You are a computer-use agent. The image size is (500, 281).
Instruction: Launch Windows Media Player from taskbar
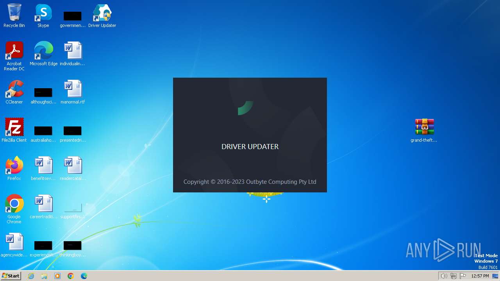click(x=57, y=276)
